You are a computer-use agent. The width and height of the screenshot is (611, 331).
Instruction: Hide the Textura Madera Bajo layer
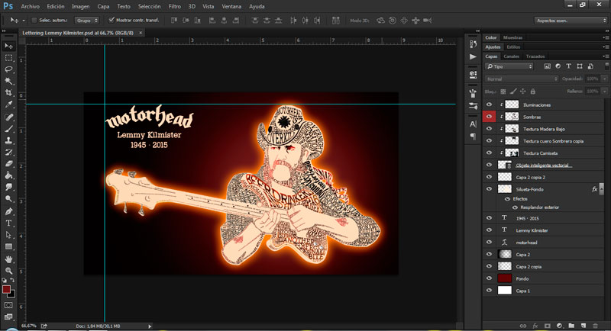[x=489, y=129]
